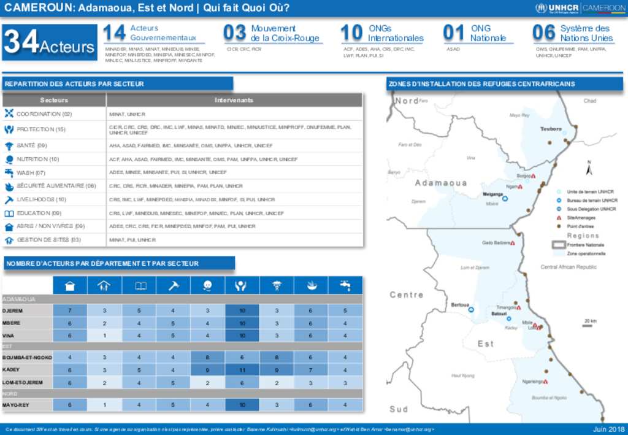
Task: Click the Bertoua office marker on the map
Action: 471,310
